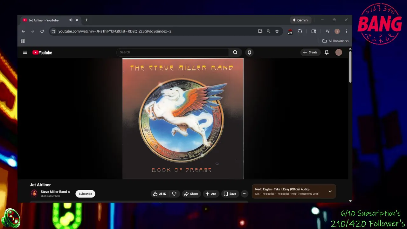407x229 pixels.
Task: Start voice search with microphone icon
Action: pyautogui.click(x=249, y=52)
